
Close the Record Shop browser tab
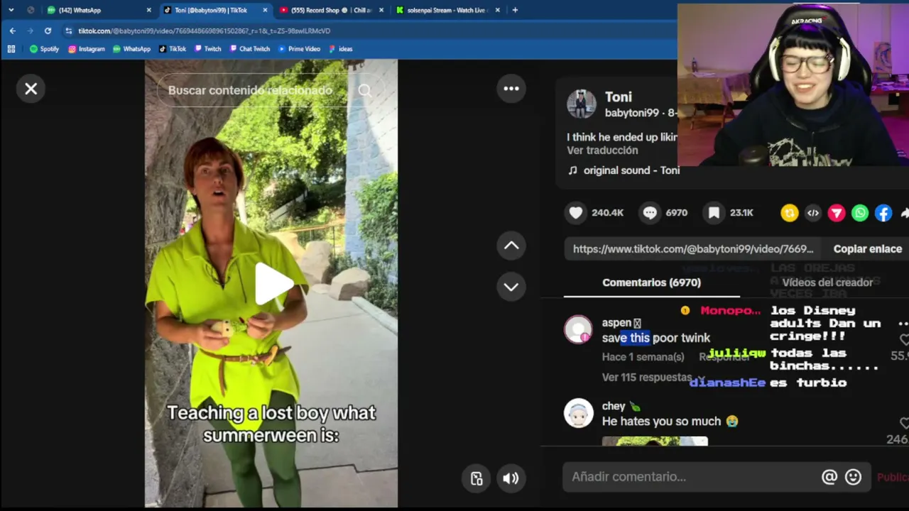click(381, 10)
